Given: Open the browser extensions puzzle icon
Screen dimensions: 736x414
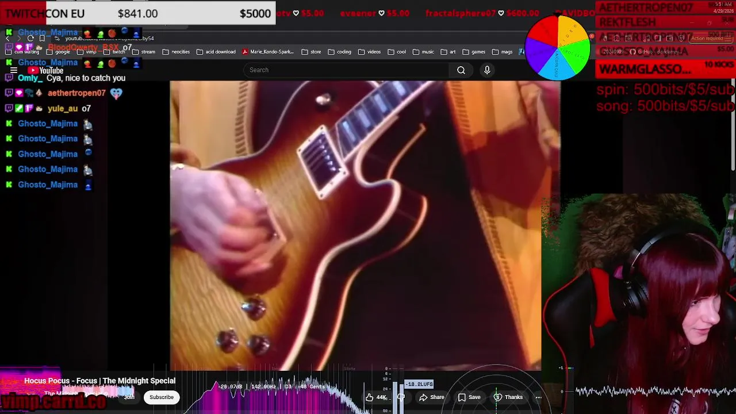Looking at the screenshot, I should pyautogui.click(x=616, y=39).
